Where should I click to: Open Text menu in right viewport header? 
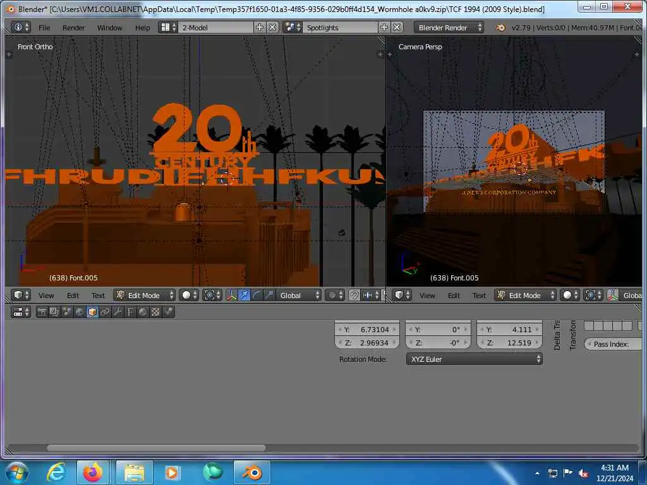pos(479,296)
